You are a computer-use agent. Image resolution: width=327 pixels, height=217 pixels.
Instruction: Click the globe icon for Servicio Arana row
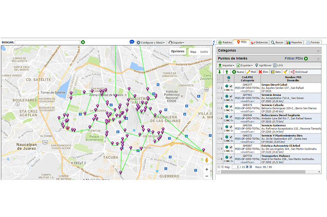click(x=227, y=96)
